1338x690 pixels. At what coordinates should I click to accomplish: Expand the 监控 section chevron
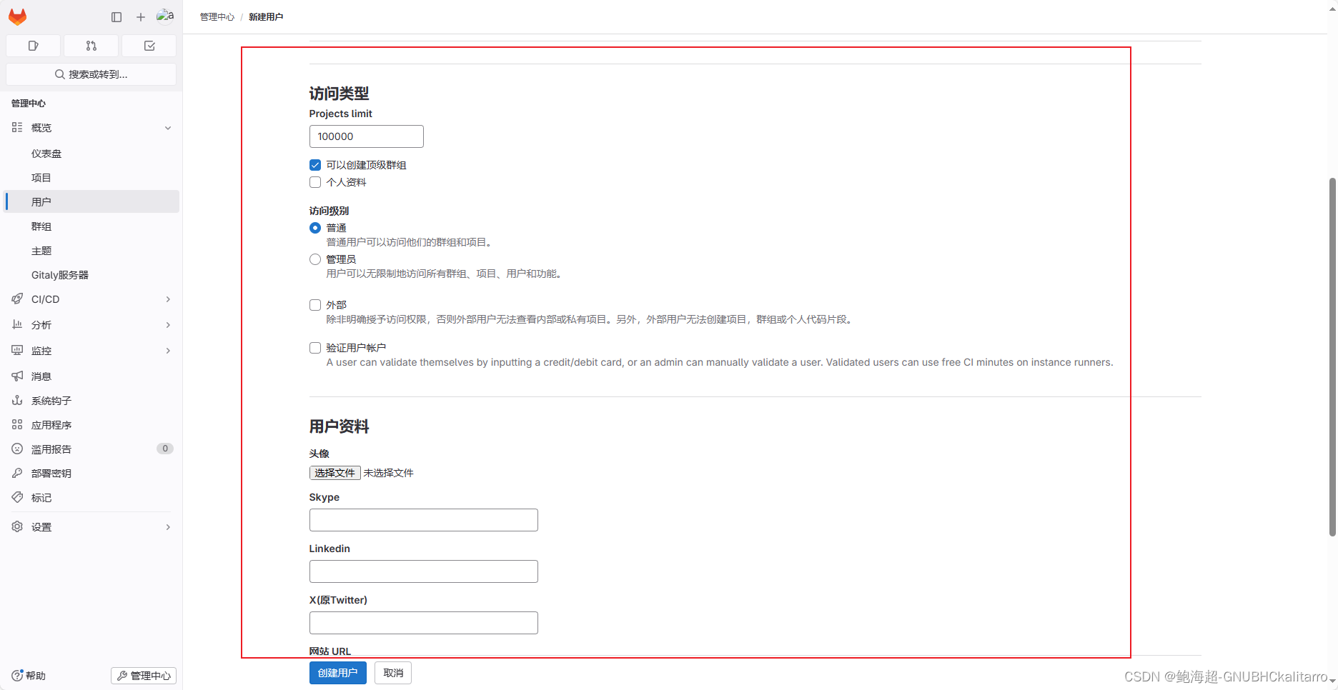pyautogui.click(x=168, y=351)
